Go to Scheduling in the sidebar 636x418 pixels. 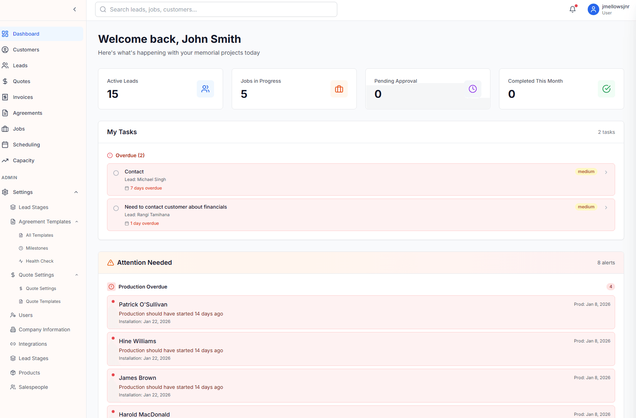click(26, 145)
